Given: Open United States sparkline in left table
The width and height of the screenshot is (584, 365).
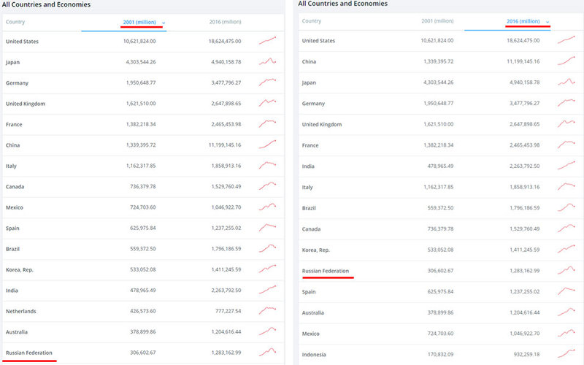Looking at the screenshot, I should coord(267,40).
